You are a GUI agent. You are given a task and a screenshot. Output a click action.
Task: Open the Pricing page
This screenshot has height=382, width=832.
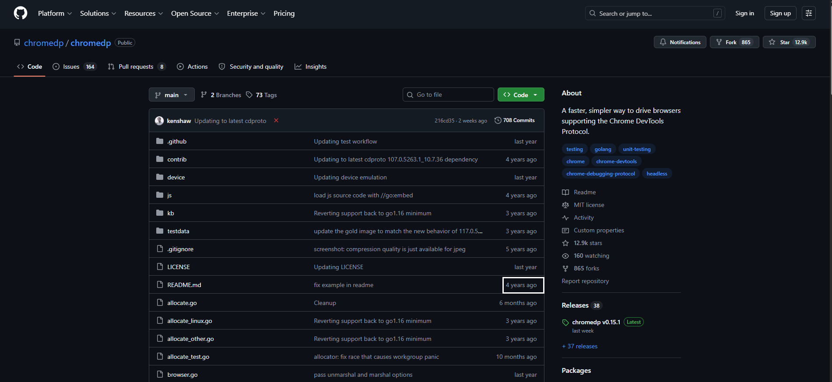(284, 14)
